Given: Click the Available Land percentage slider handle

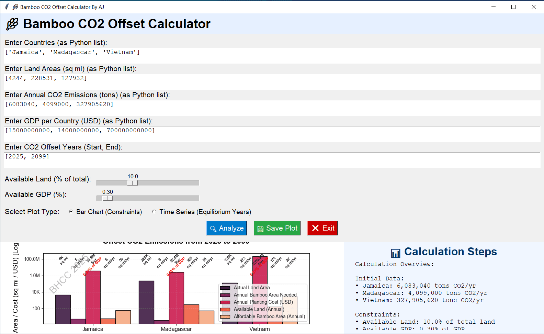Looking at the screenshot, I should click(133, 183).
